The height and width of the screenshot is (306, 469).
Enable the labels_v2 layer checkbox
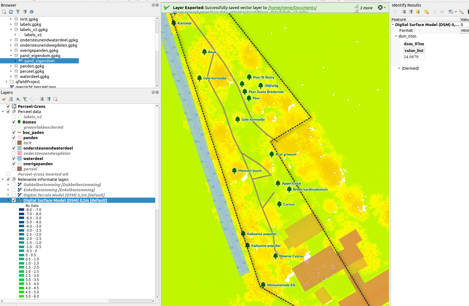[x=14, y=117]
